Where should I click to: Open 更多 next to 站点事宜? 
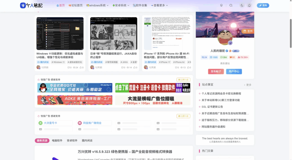[248, 85]
